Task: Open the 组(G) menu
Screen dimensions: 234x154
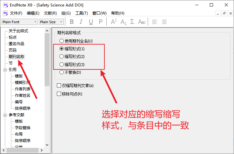Action: [x=66, y=13]
